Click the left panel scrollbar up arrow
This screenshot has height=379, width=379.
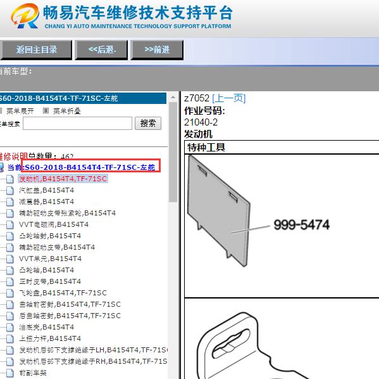(x=173, y=97)
